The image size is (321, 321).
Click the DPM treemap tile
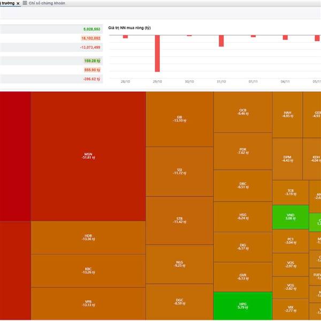[x=287, y=159]
